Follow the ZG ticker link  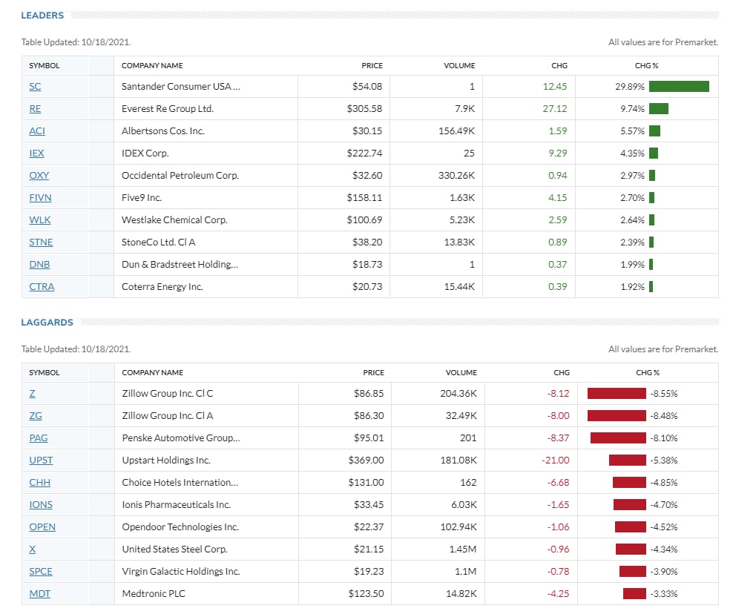pos(36,416)
